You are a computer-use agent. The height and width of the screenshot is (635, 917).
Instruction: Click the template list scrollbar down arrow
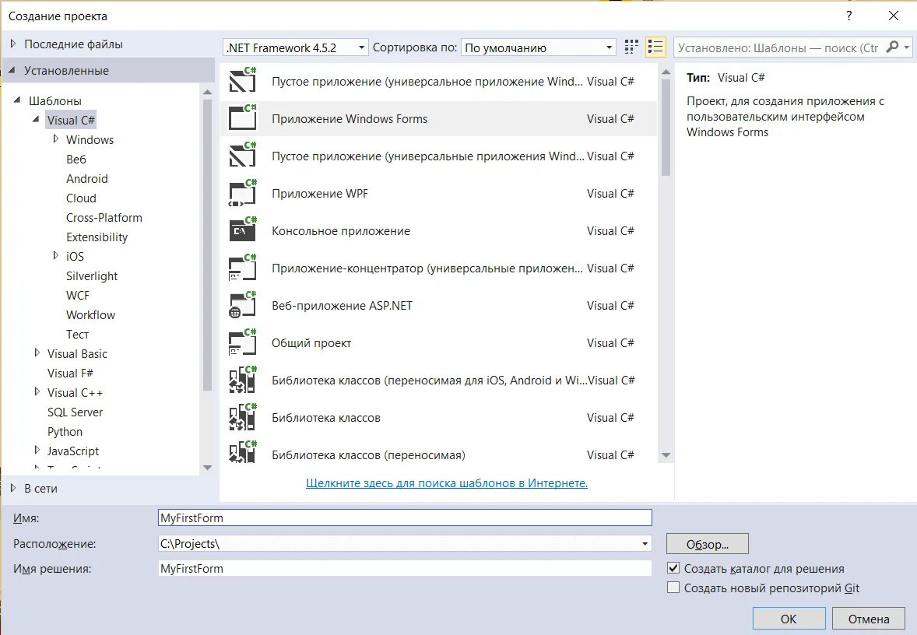click(x=666, y=455)
